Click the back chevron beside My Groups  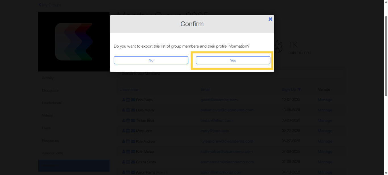coord(39,5)
